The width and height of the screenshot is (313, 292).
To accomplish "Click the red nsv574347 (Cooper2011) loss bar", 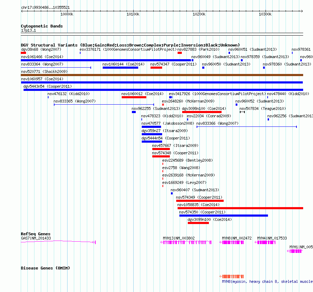I will tap(156, 68).
